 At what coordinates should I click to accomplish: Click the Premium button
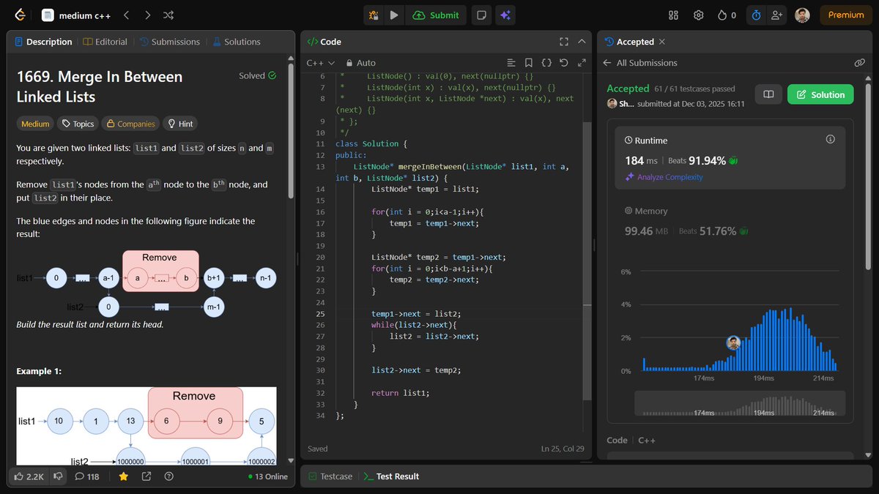coord(846,15)
